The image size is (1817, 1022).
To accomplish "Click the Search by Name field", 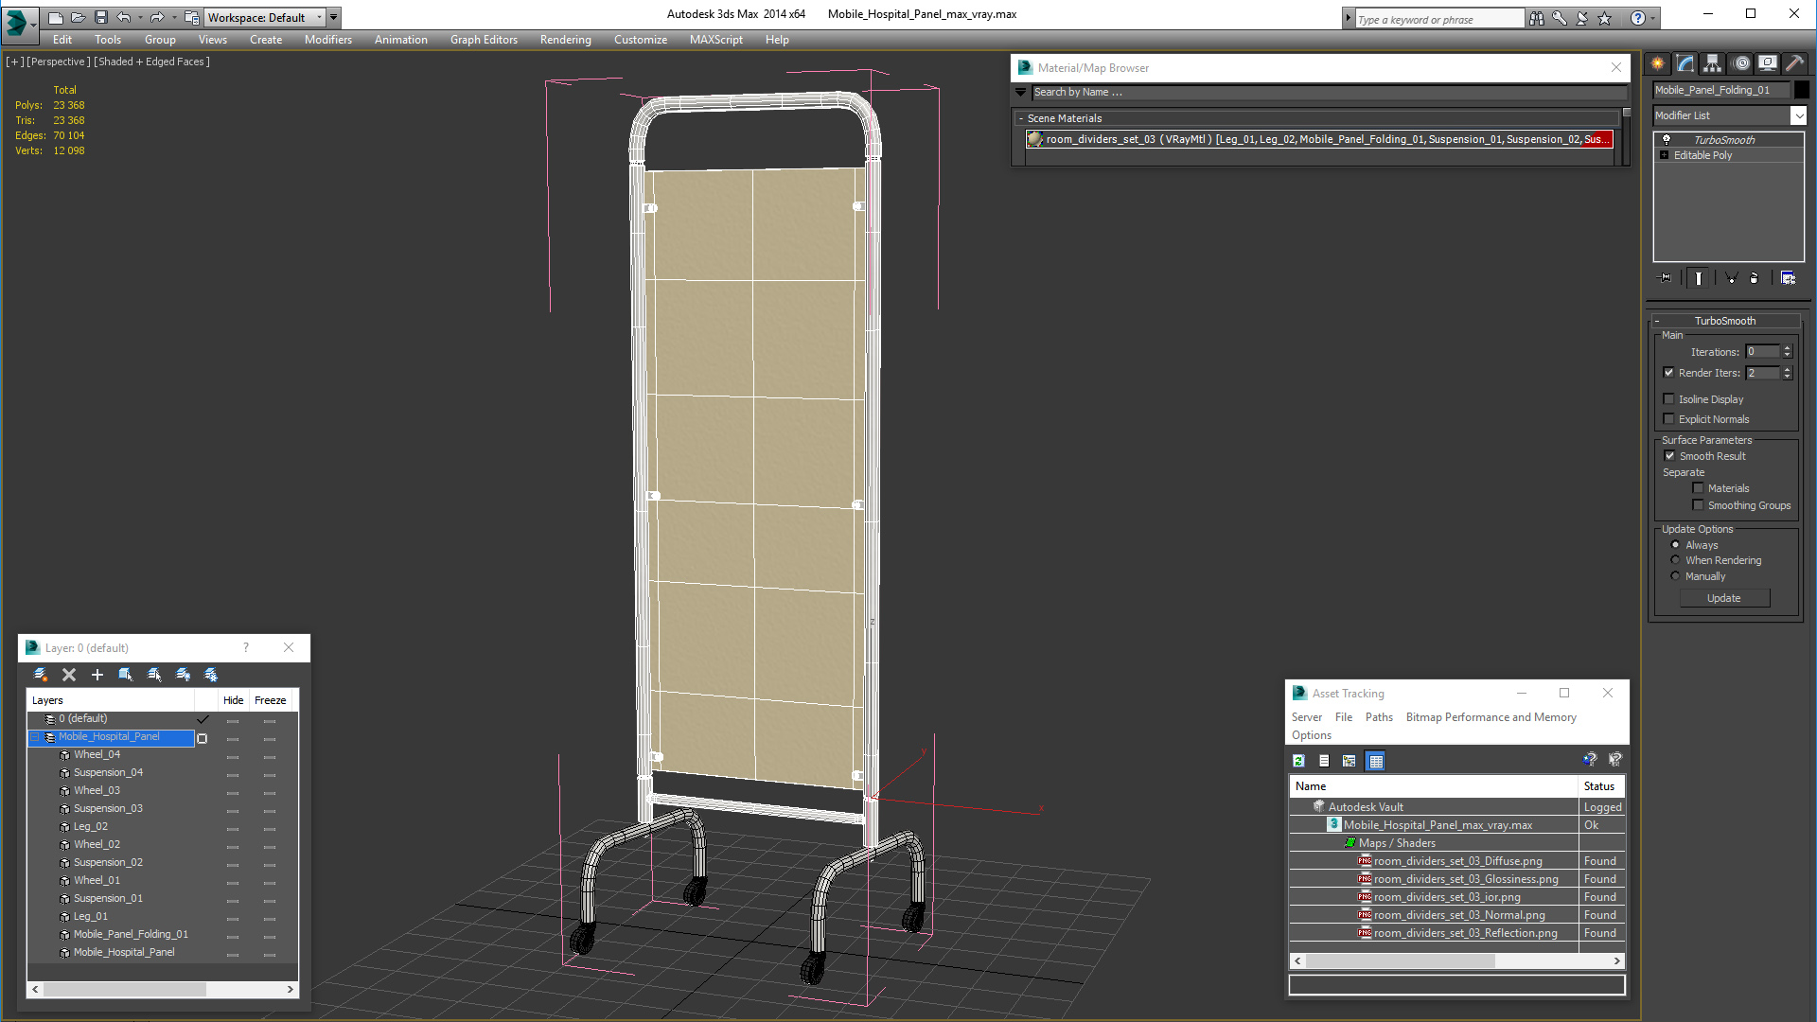I will coord(1325,93).
